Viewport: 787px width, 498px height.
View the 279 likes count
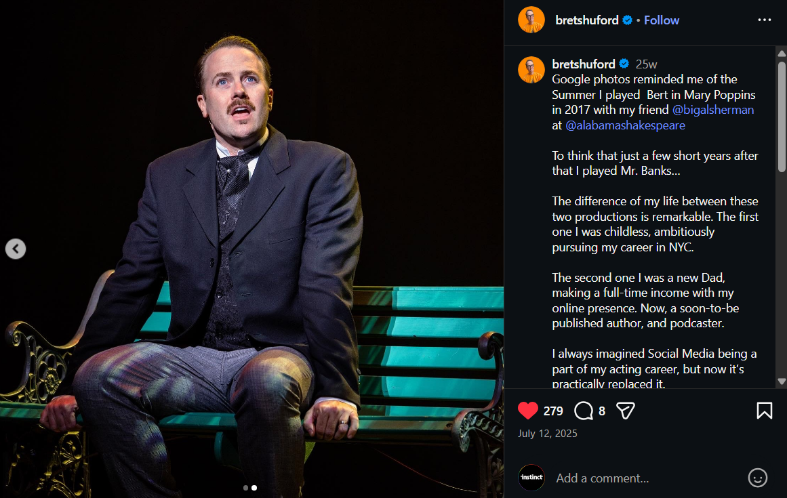pos(553,411)
